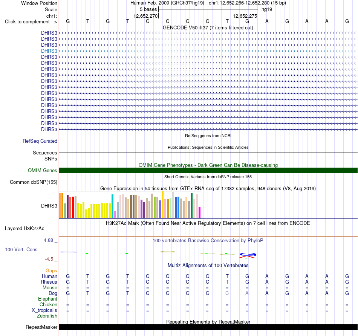Click the 100 Vert. Cons label
The image size is (358, 336).
tap(21, 250)
